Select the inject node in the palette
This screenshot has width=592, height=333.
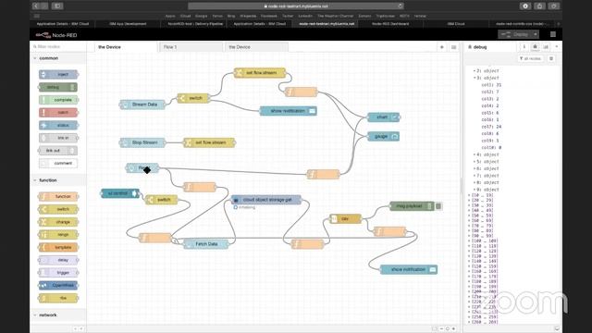tap(58, 74)
